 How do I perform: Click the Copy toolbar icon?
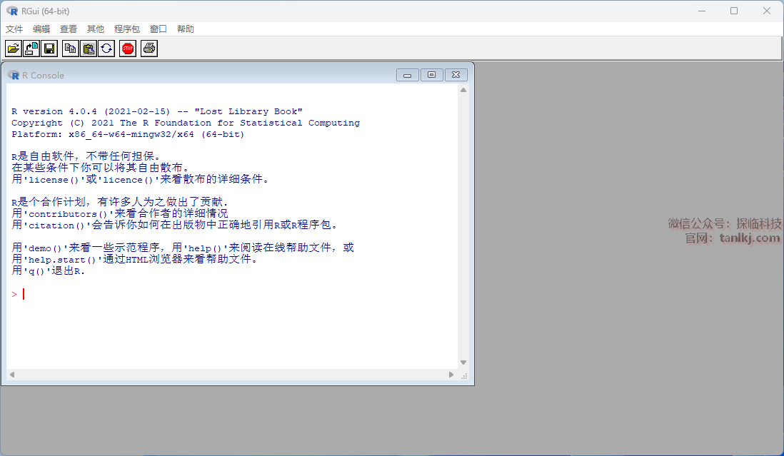click(71, 49)
